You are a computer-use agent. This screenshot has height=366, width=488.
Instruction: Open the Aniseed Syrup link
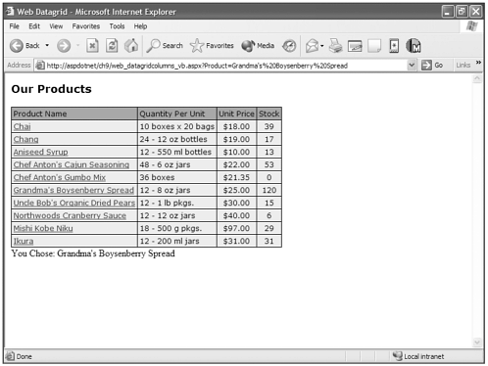coord(40,152)
